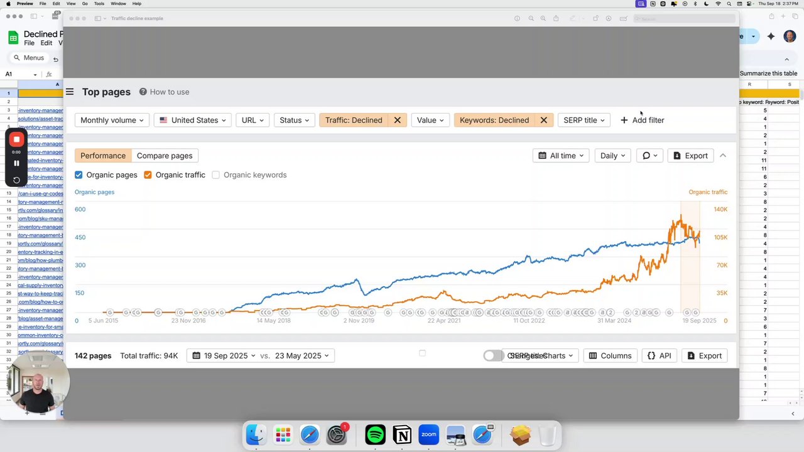Open the All time date range dropdown
This screenshot has width=804, height=452.
[561, 156]
